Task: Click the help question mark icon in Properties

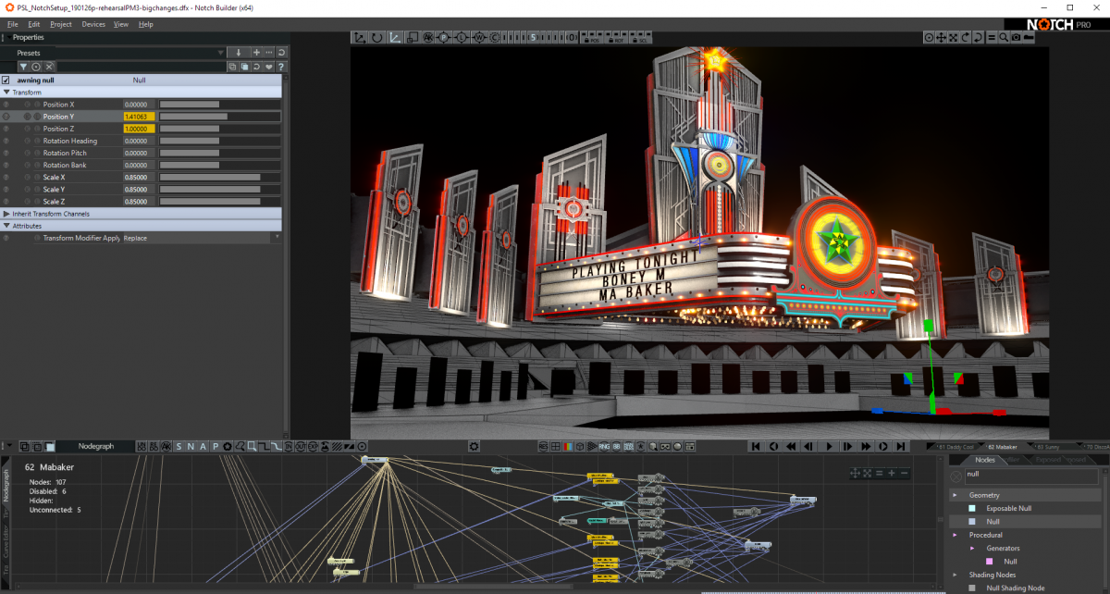Action: coord(281,68)
